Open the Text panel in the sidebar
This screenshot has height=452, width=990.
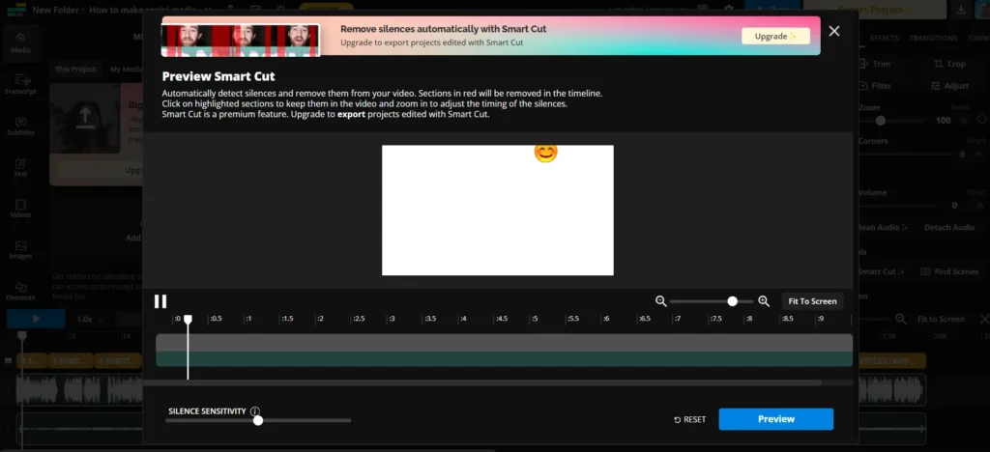click(20, 167)
